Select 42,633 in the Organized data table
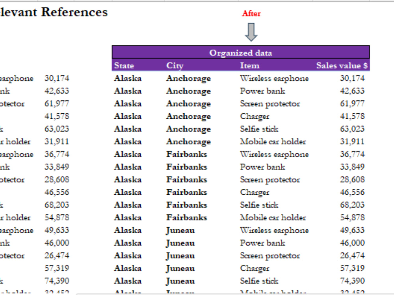Screen dimensions: 394x295 coord(352,91)
